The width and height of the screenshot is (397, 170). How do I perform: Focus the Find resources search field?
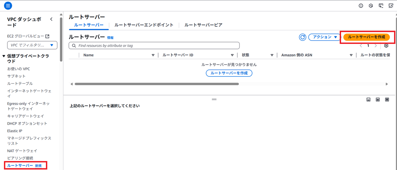pyautogui.click(x=154, y=45)
